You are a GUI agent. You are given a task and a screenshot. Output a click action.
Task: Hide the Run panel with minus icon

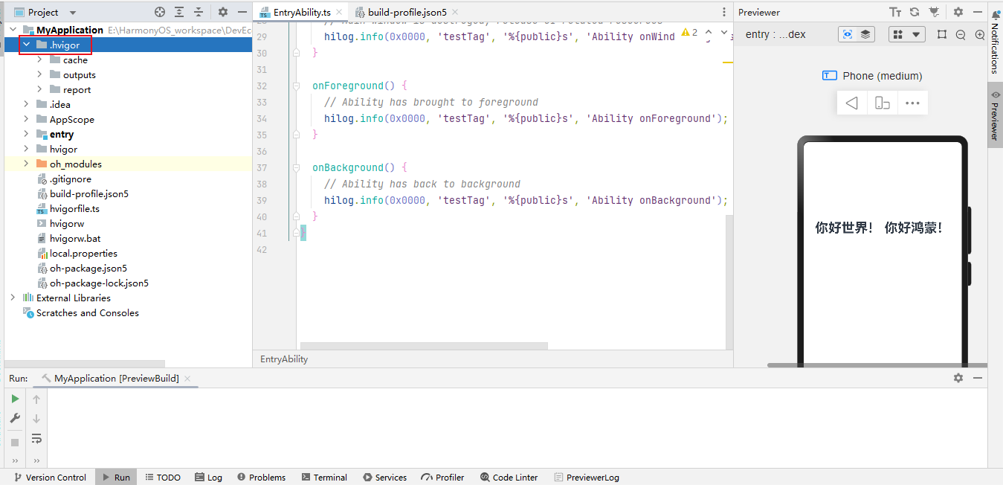click(978, 378)
